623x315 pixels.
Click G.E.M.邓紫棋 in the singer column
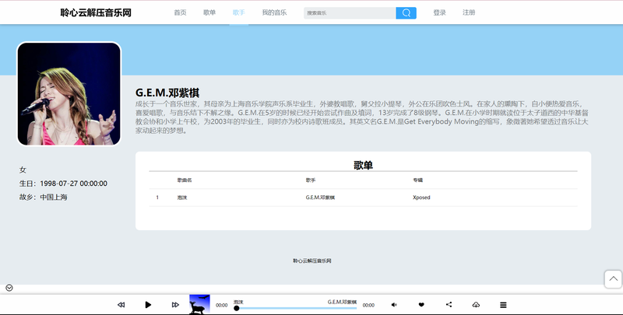[x=320, y=198]
